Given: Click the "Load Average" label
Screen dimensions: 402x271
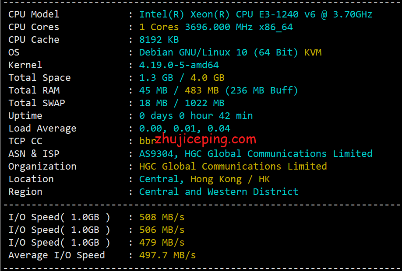Looking at the screenshot, I should tap(42, 129).
